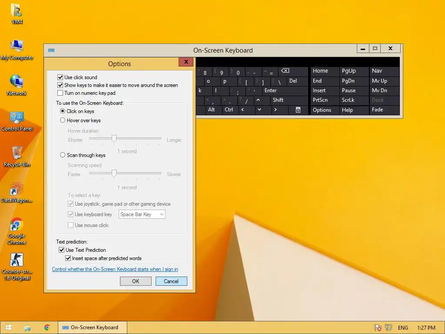
Task: Select the Google Chrome desktop icon
Action: tap(17, 231)
